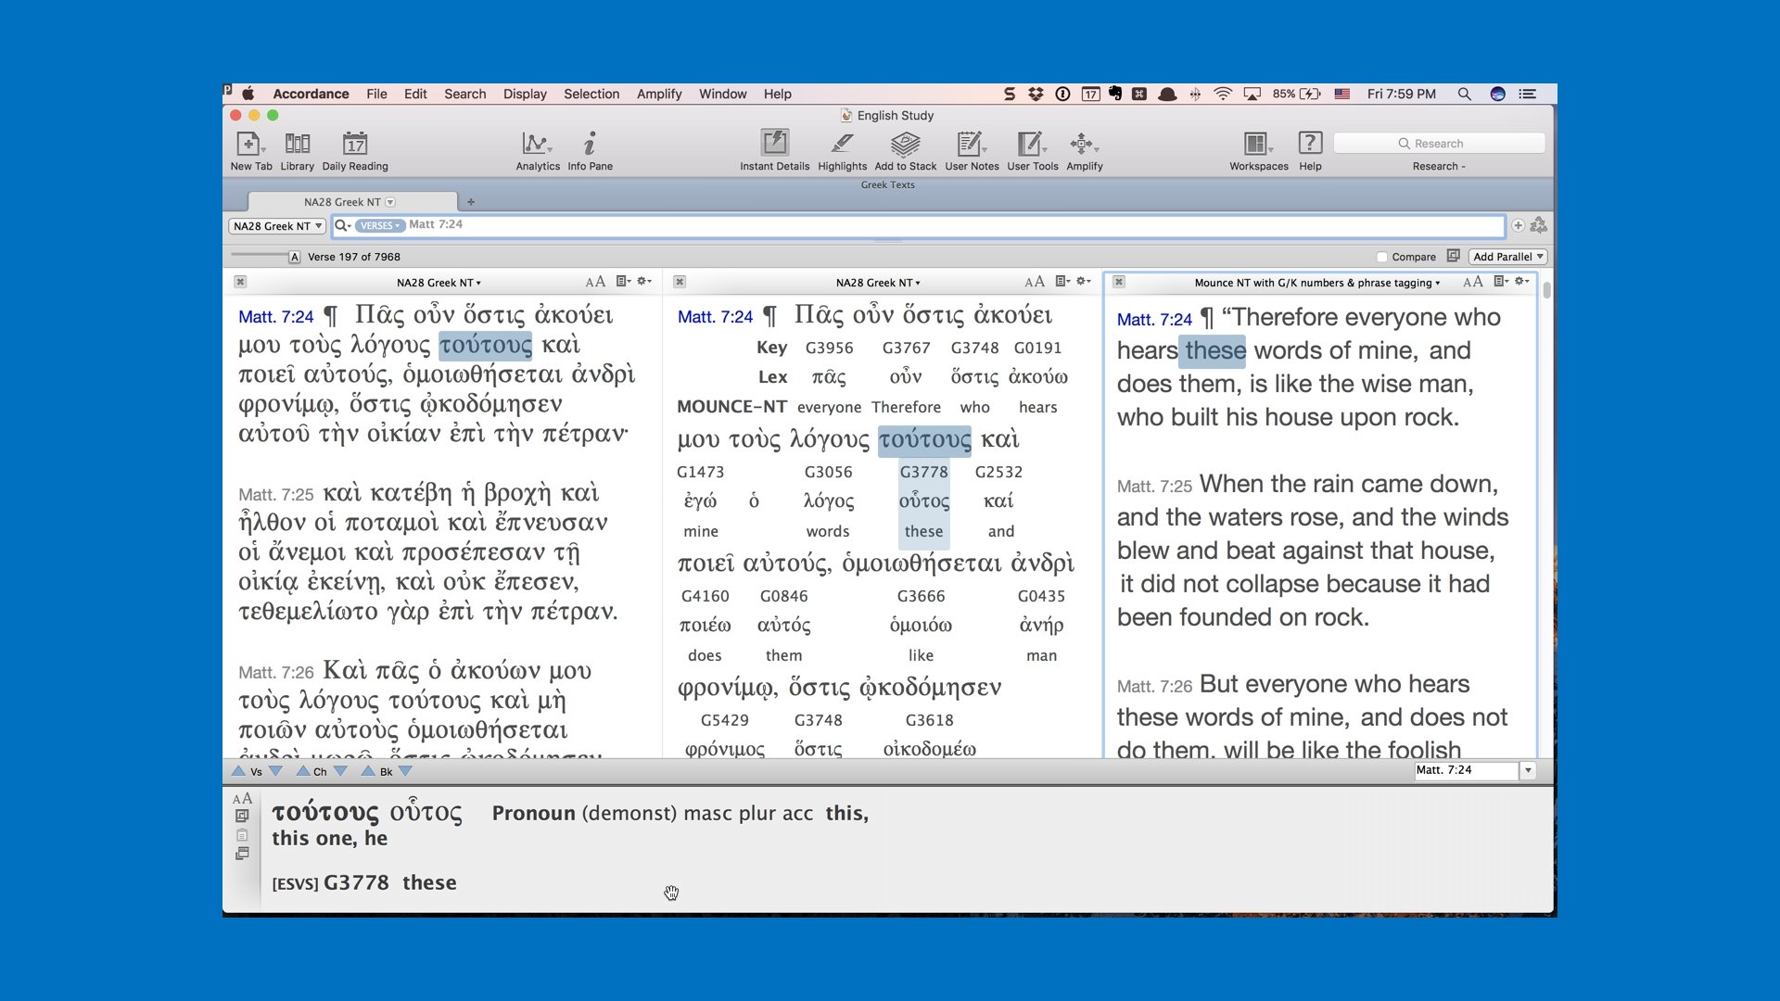Click the chapter up arrow

point(303,771)
